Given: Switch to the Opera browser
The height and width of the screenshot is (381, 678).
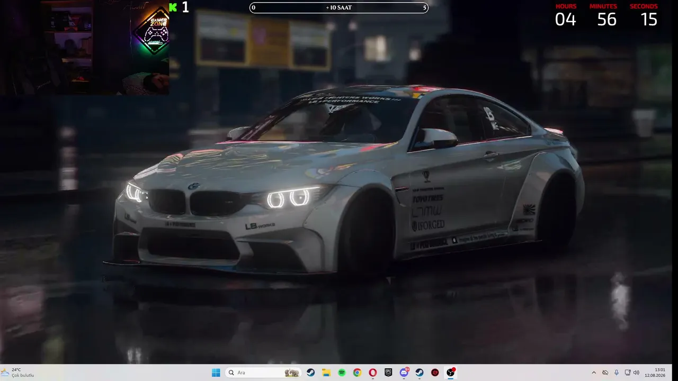Looking at the screenshot, I should [373, 373].
